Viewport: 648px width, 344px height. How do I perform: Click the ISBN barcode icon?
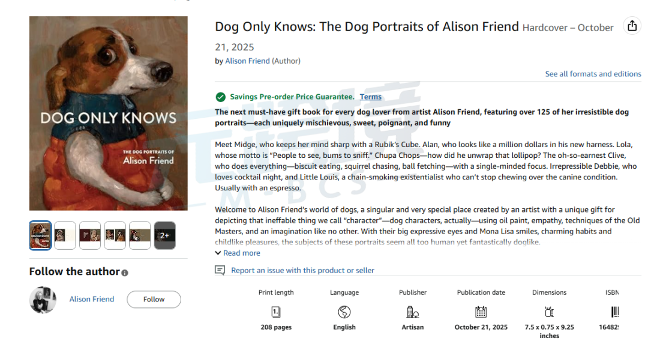615,312
